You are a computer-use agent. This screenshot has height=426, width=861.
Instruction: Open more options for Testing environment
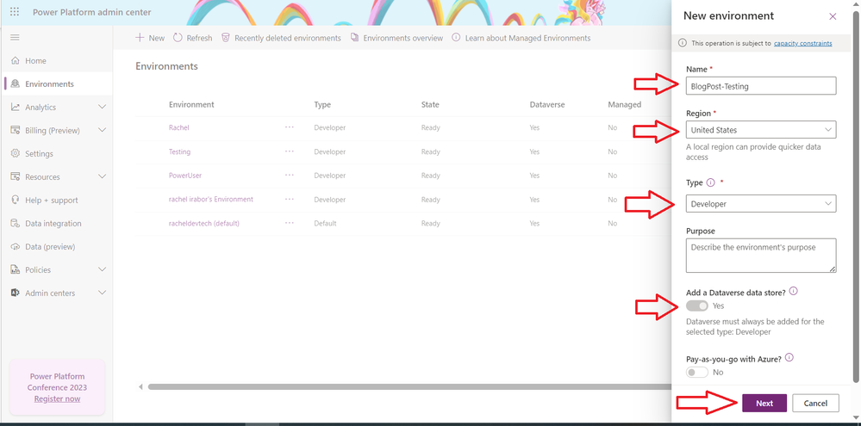(x=290, y=151)
